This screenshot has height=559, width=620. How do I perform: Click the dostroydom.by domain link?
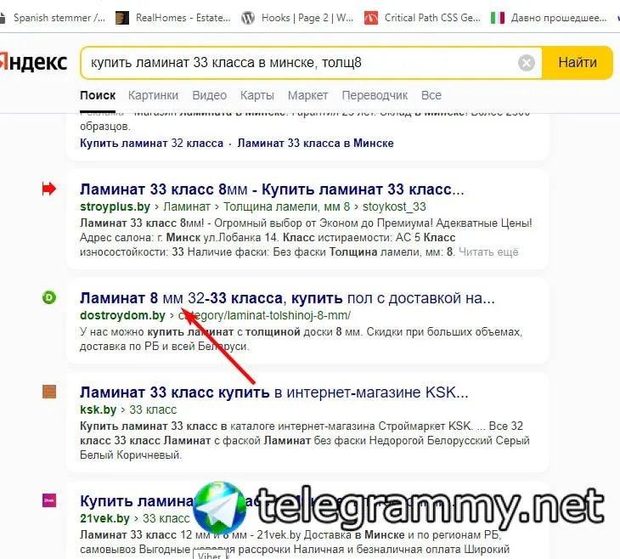tap(122, 315)
